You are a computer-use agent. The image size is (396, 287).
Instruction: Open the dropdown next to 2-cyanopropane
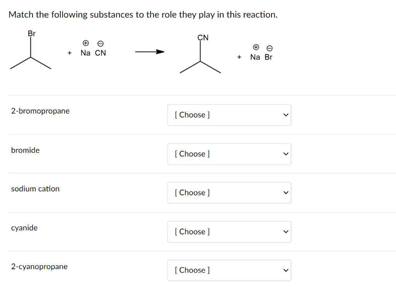(x=229, y=270)
